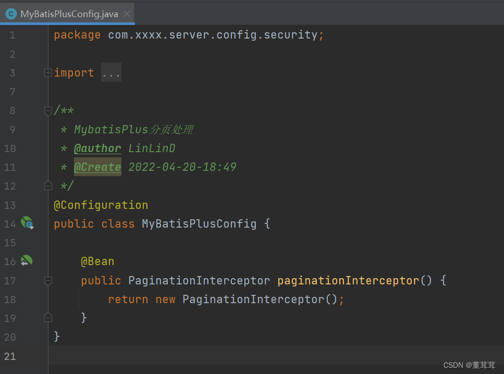Click the @Configuration annotation

point(101,205)
